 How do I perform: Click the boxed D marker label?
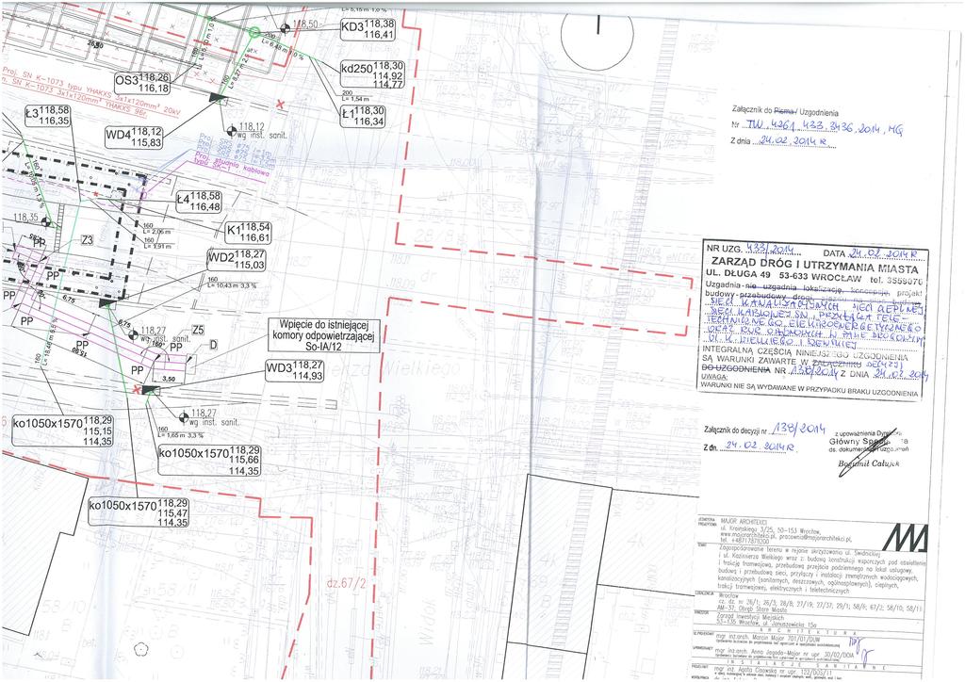(x=214, y=345)
